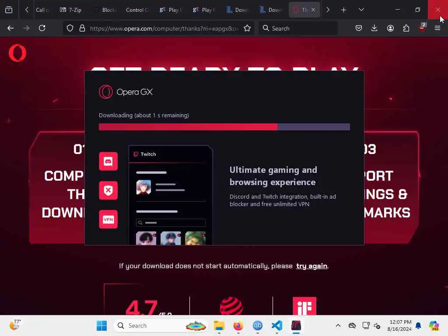Open the Firefox downloads panel
The height and width of the screenshot is (336, 448).
(374, 28)
